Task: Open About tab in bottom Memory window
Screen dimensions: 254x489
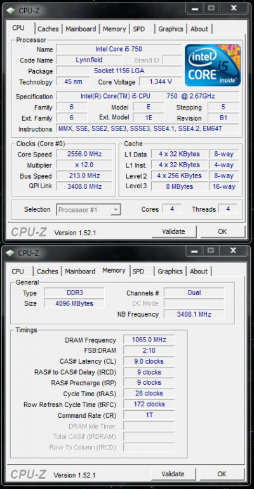Action: pyautogui.click(x=199, y=272)
